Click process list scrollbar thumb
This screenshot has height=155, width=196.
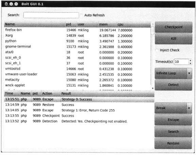[x=153, y=31]
